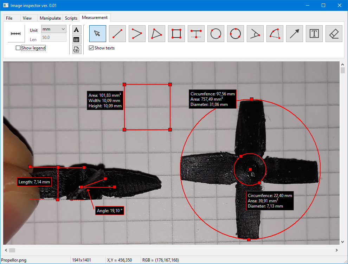Click the Len input field
Viewport: 348px width, 264px height.
pos(54,38)
